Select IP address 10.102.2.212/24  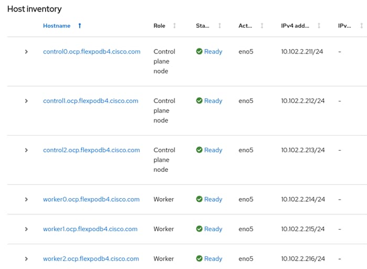303,101
